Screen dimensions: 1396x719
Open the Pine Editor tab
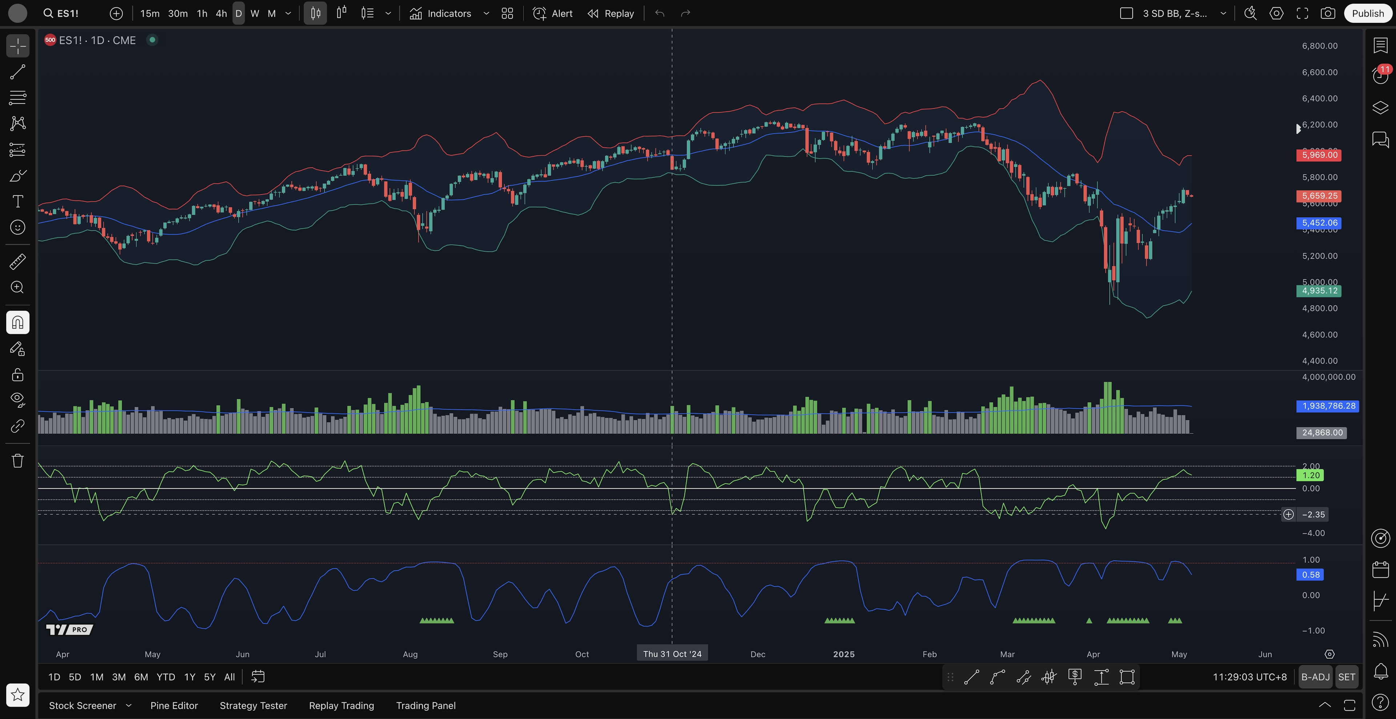tap(174, 706)
